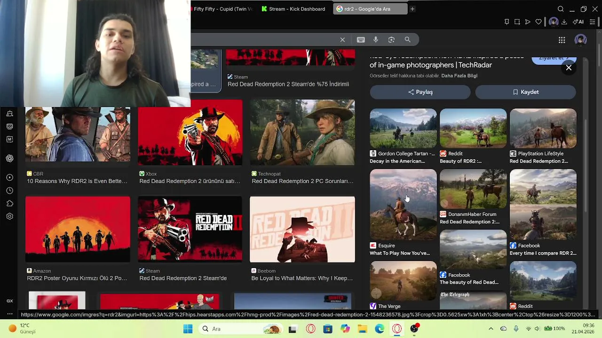The height and width of the screenshot is (338, 602).
Task: Click the magnifier search button in Google
Action: click(407, 40)
